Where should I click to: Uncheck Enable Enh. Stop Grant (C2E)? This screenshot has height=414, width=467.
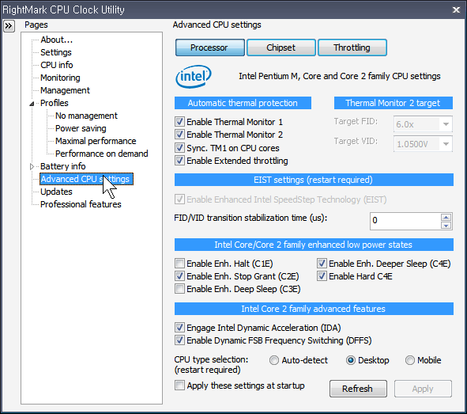point(179,276)
